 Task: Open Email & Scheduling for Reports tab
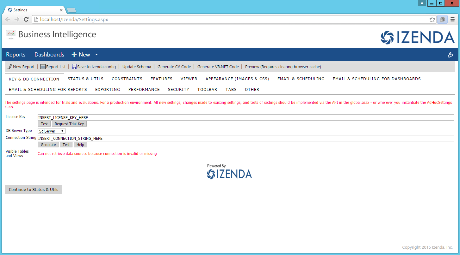pos(48,90)
